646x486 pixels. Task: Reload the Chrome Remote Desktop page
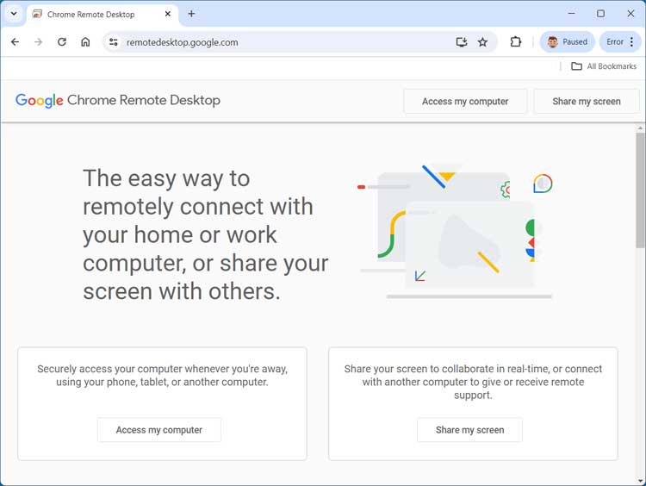coord(62,42)
